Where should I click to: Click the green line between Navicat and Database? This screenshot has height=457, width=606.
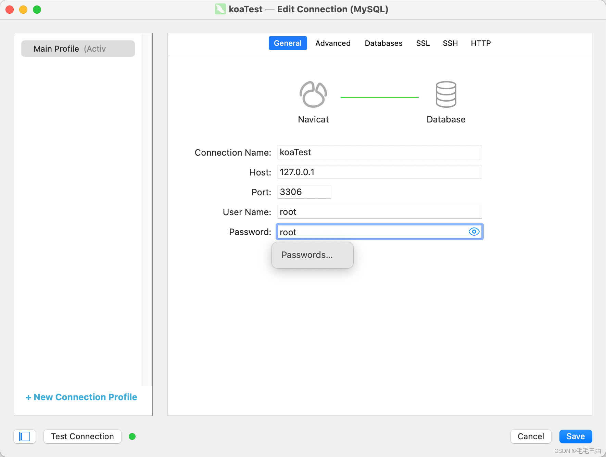click(x=379, y=97)
